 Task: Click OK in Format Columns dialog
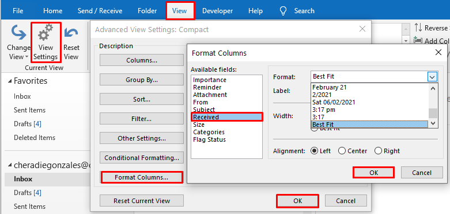pos(374,173)
